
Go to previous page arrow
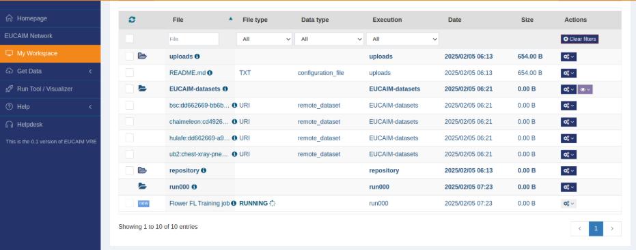pyautogui.click(x=579, y=229)
